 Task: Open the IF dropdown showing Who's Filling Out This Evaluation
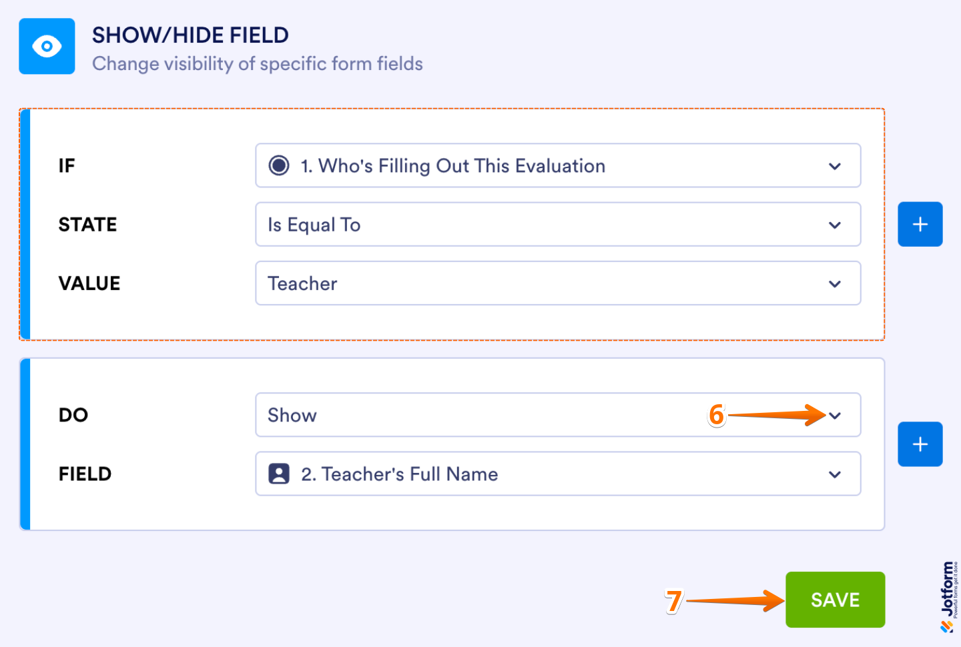[x=558, y=165]
